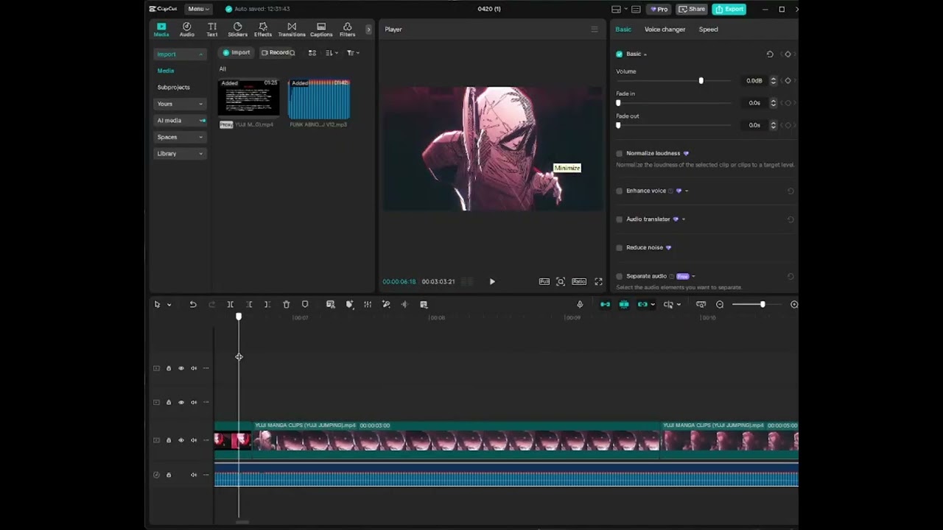Click the redo arrow in the timeline toolbar
The image size is (943, 530).
(x=212, y=304)
